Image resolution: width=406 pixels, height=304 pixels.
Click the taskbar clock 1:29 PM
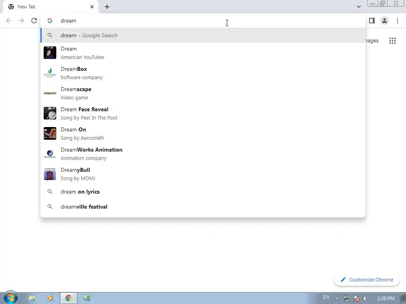point(386,298)
